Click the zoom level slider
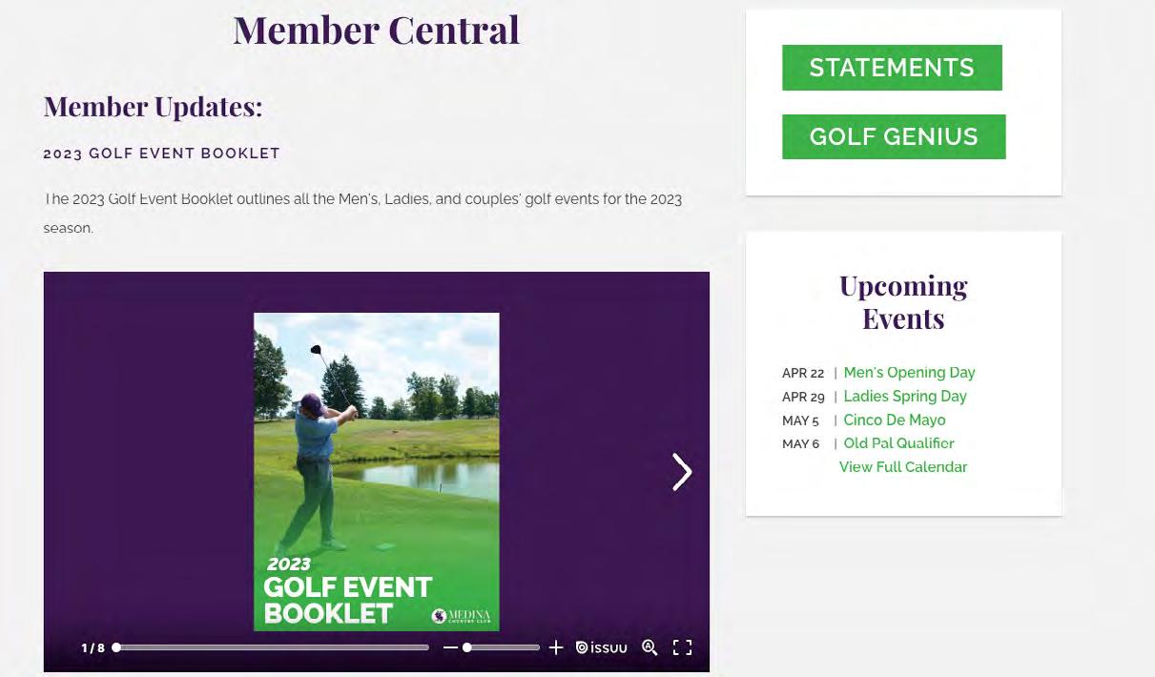 (501, 647)
